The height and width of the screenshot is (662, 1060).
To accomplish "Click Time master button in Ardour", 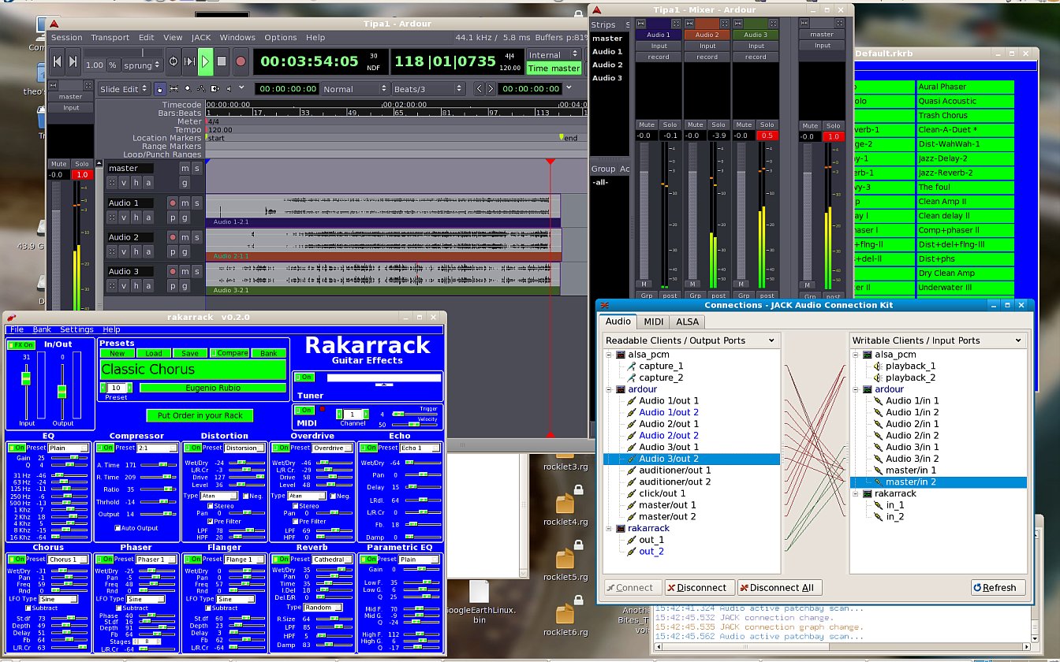I will 554,69.
